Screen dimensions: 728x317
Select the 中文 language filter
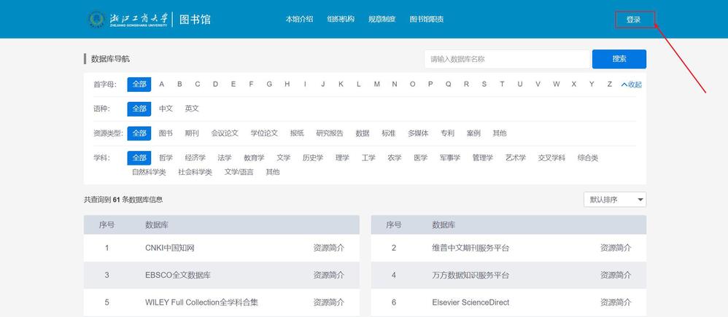(166, 109)
